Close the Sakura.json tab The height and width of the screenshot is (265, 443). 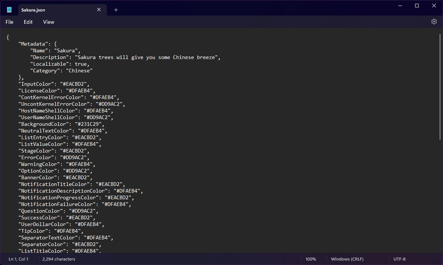pyautogui.click(x=99, y=10)
